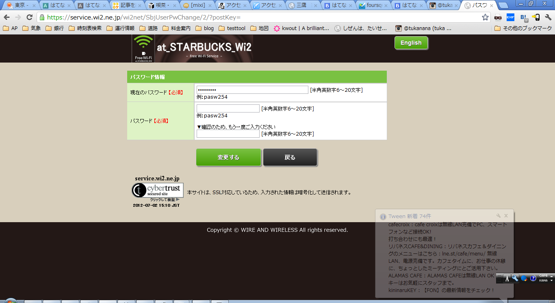Click the at_STARBUCKS_Wi2 Free Wi-Fi logo
The image size is (555, 303).
point(192,48)
